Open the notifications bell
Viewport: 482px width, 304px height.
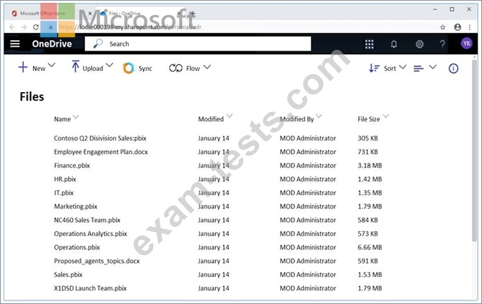coord(394,44)
